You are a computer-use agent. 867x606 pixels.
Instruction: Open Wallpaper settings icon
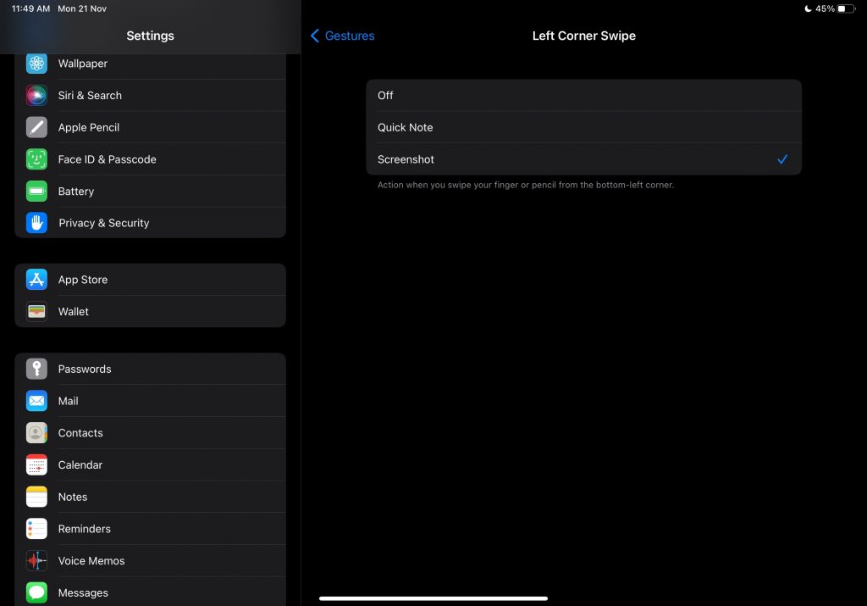[x=36, y=64]
